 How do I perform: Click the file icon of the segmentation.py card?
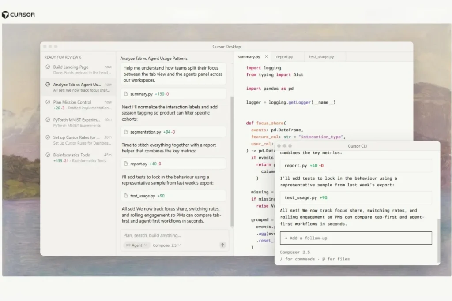click(x=126, y=132)
